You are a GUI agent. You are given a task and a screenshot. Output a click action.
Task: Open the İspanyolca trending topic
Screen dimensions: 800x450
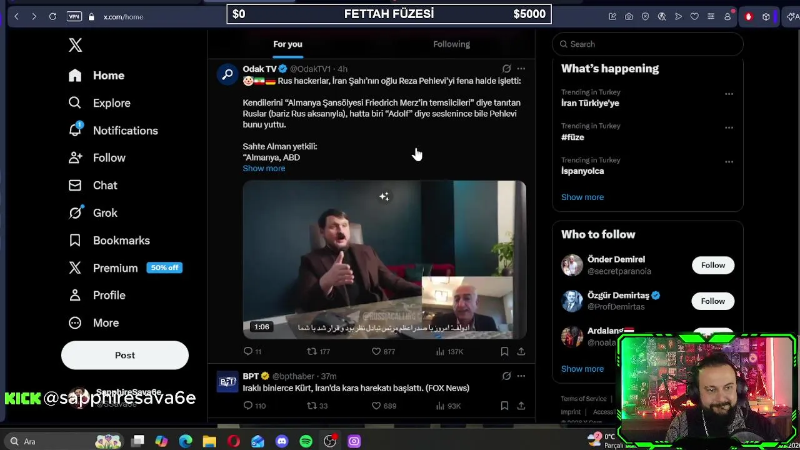click(x=582, y=171)
